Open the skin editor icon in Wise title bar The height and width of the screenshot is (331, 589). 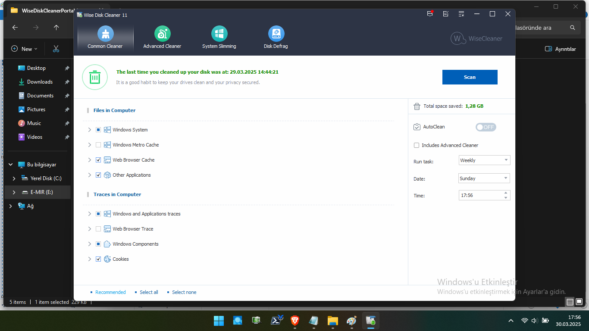[x=446, y=14]
